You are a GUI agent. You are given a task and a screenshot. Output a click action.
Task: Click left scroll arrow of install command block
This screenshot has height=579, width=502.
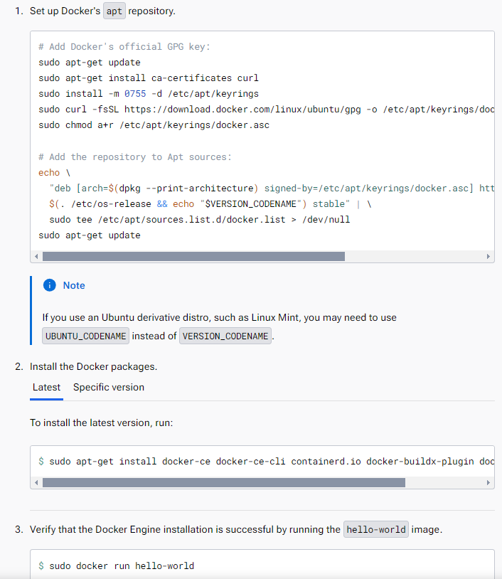pyautogui.click(x=36, y=483)
